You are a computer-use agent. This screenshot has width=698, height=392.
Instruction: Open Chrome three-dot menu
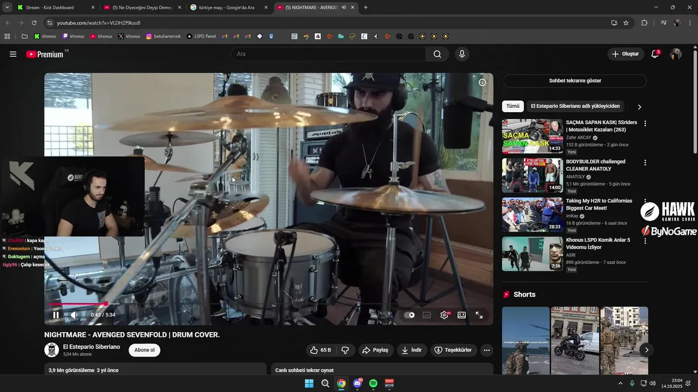(x=689, y=23)
